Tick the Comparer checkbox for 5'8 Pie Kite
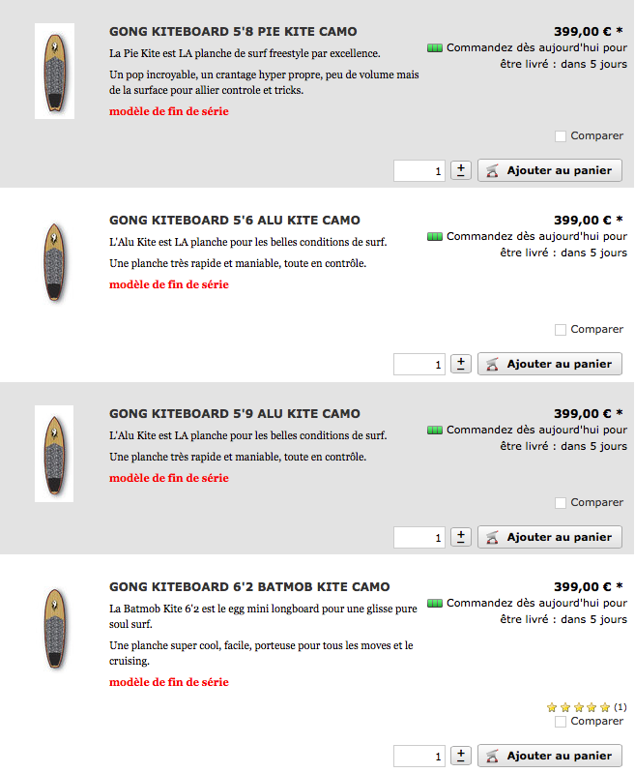The image size is (635, 773). point(561,136)
